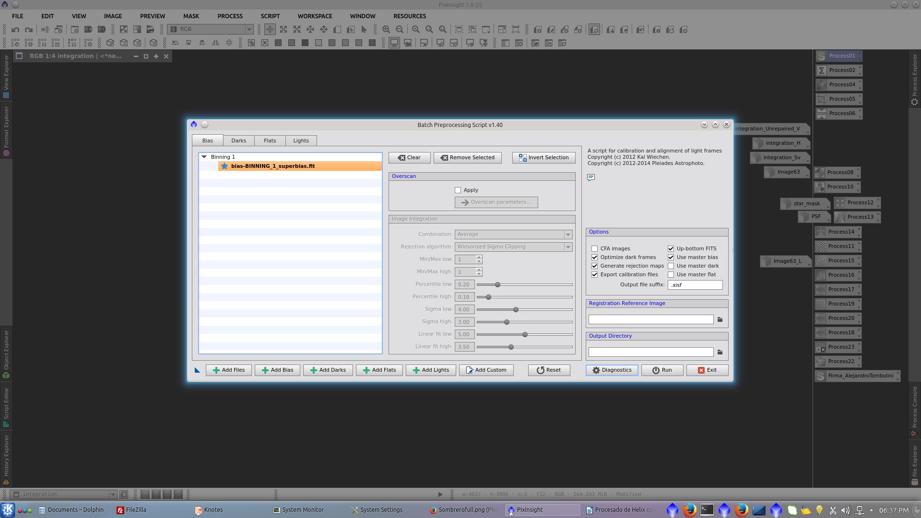
Task: Open the integration view selector in status bar
Action: [x=63, y=494]
